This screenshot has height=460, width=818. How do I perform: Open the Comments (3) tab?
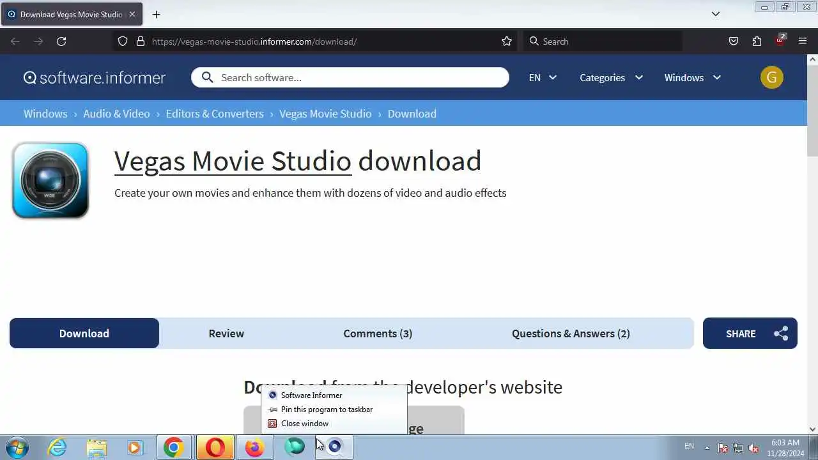point(378,333)
